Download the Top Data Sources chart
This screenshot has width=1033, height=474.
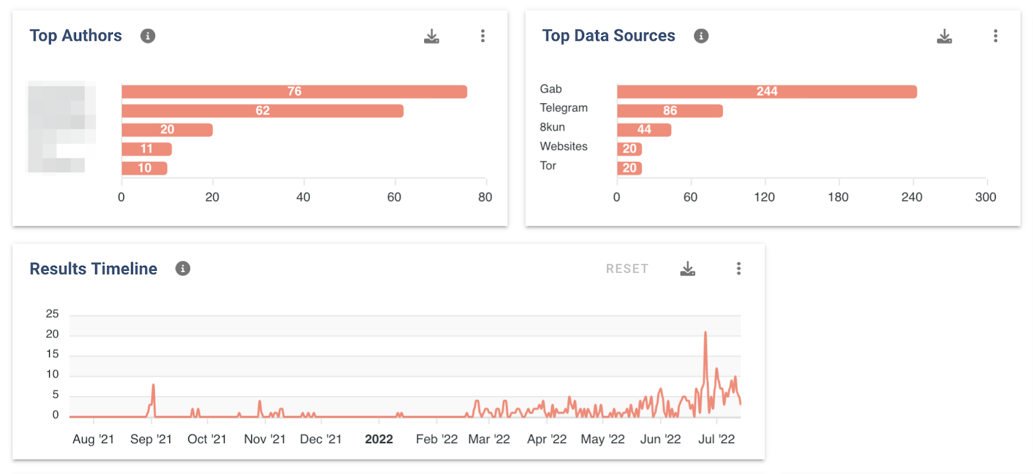coord(944,36)
